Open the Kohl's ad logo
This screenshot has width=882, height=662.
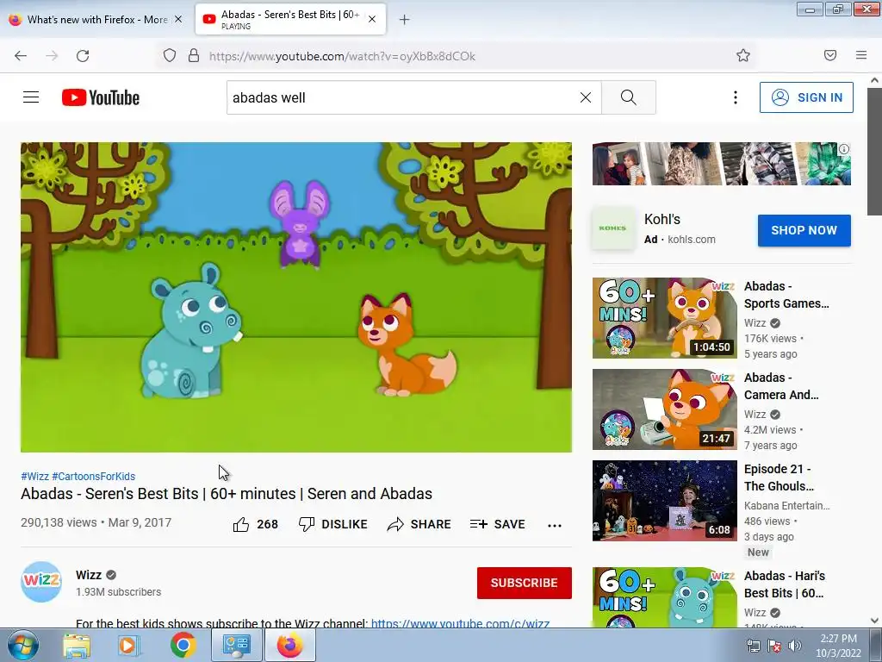(x=612, y=228)
